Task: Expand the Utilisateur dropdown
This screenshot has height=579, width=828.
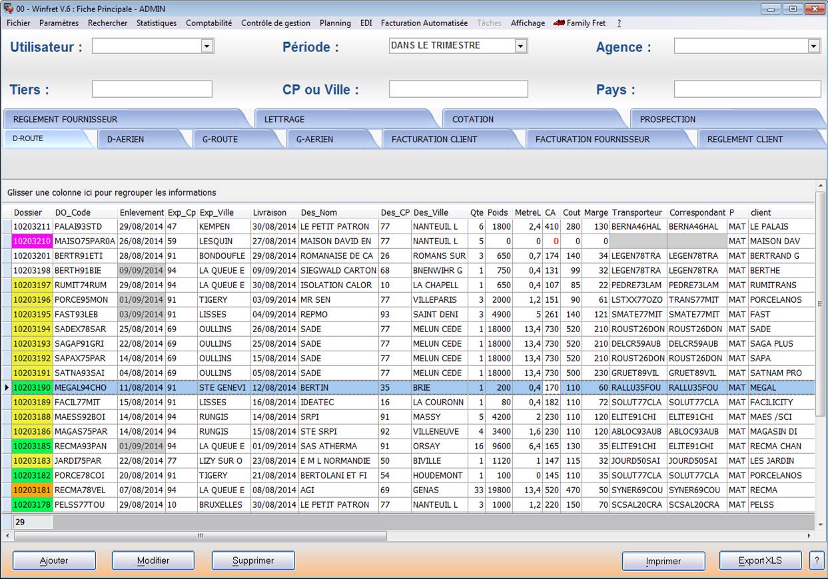Action: 207,46
